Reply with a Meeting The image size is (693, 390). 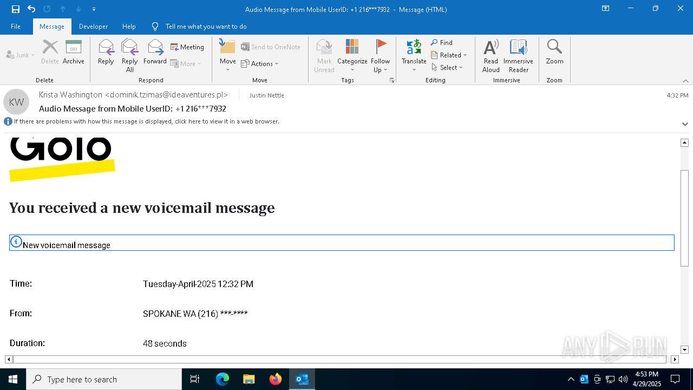pyautogui.click(x=187, y=47)
